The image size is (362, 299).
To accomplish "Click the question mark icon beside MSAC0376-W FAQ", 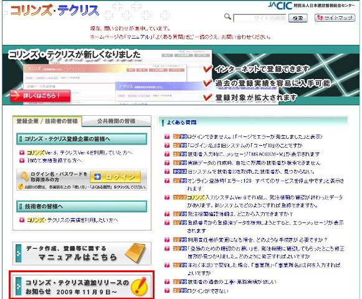I will click(167, 154).
